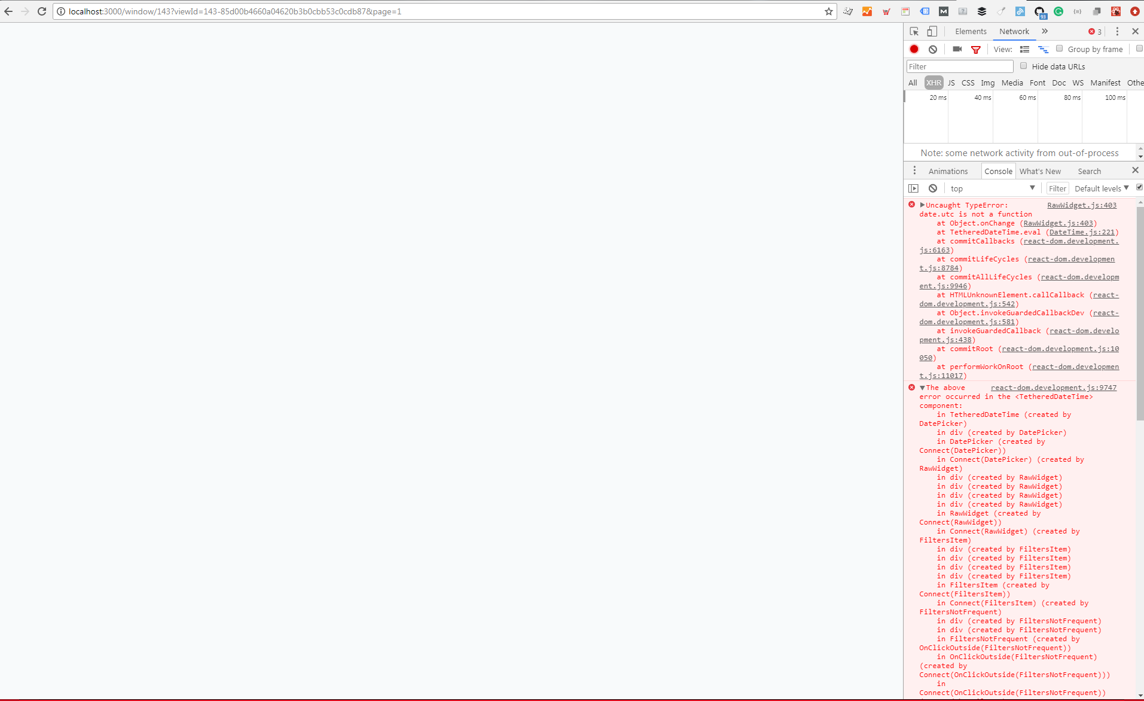
Task: Switch to the Elements tab
Action: point(971,31)
